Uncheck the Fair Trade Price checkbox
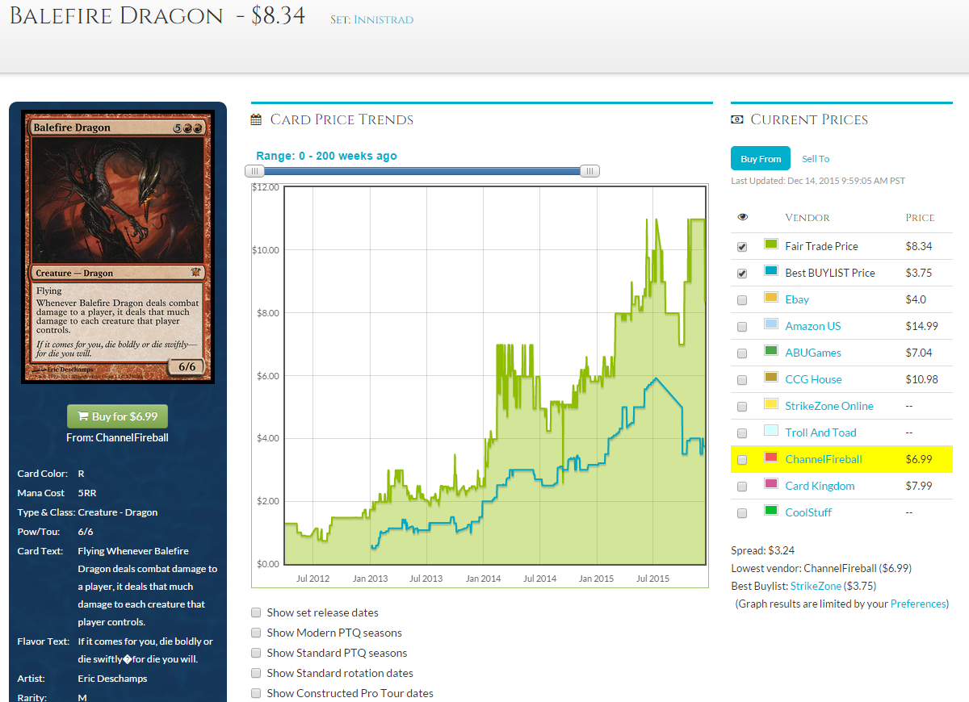Viewport: 969px width, 702px height. (x=742, y=247)
